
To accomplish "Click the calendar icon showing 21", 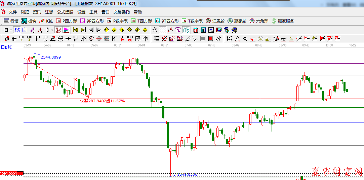I will pyautogui.click(x=195, y=30).
